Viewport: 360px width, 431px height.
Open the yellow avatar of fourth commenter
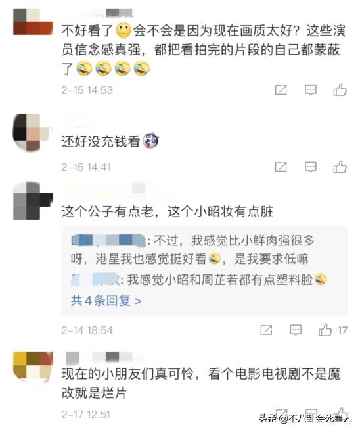point(33,367)
